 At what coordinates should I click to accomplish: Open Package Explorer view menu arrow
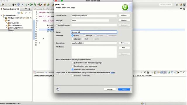pyautogui.click(x=30, y=12)
